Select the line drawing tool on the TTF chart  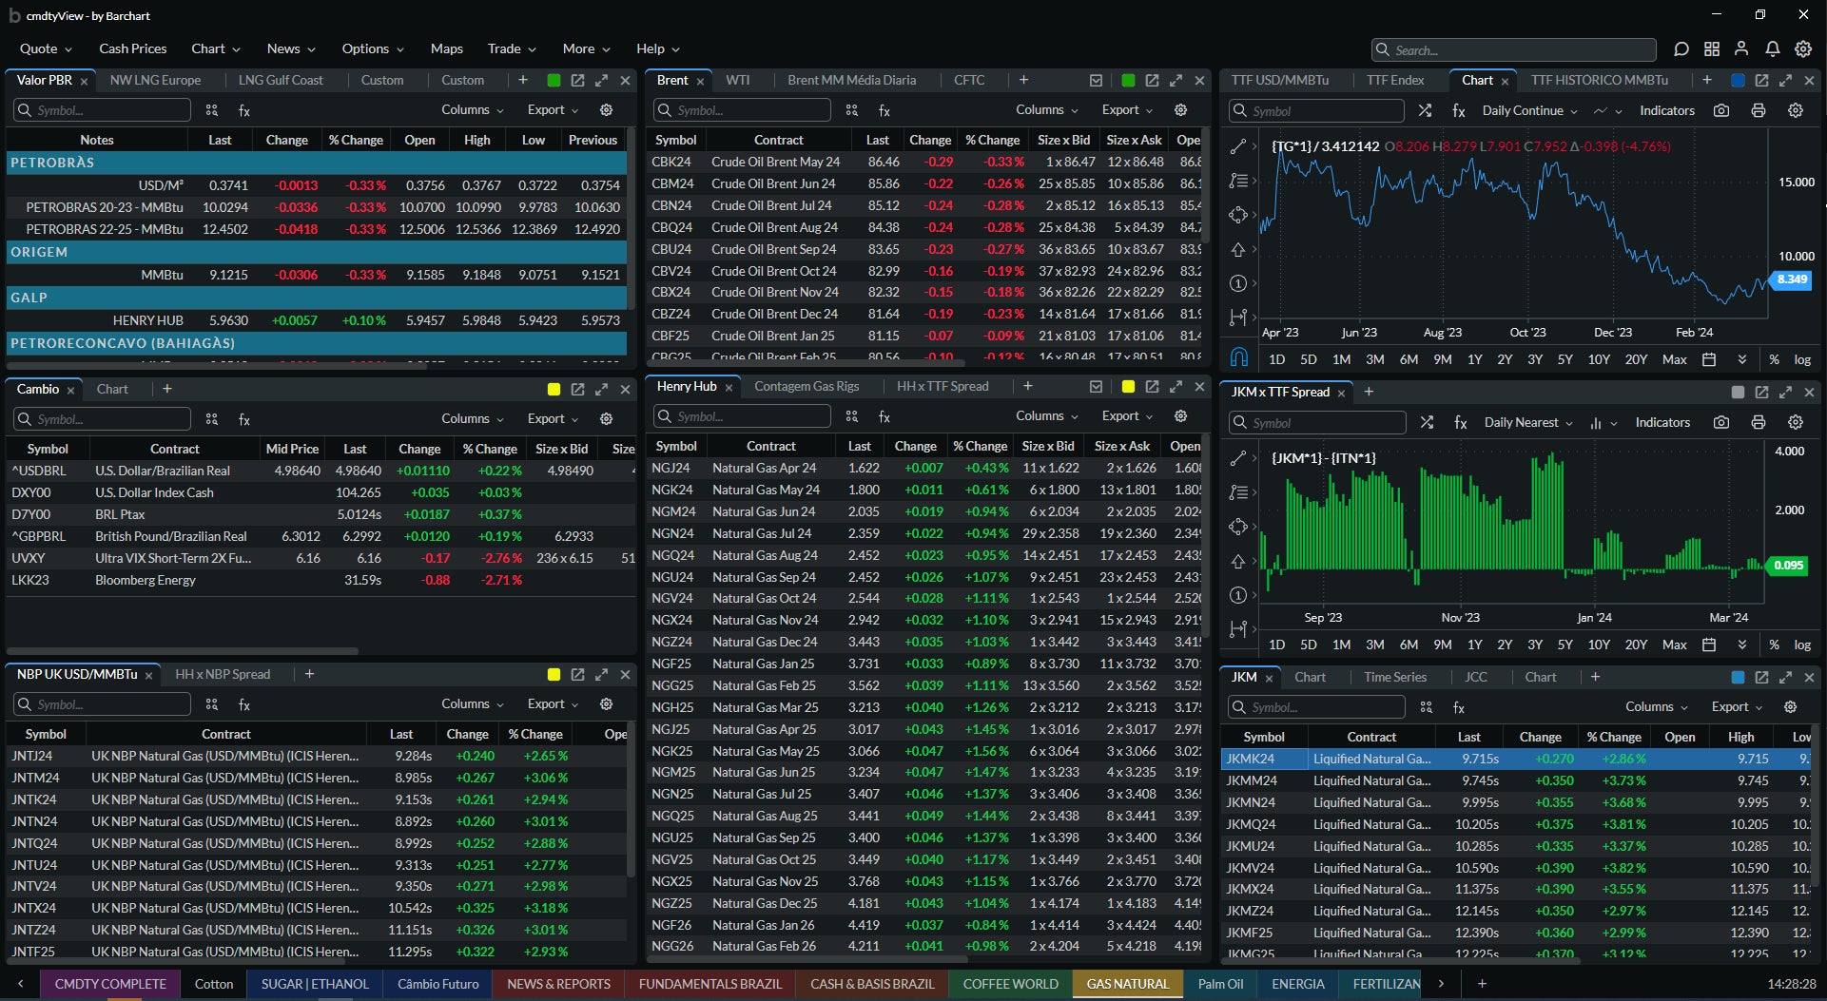pyautogui.click(x=1237, y=146)
